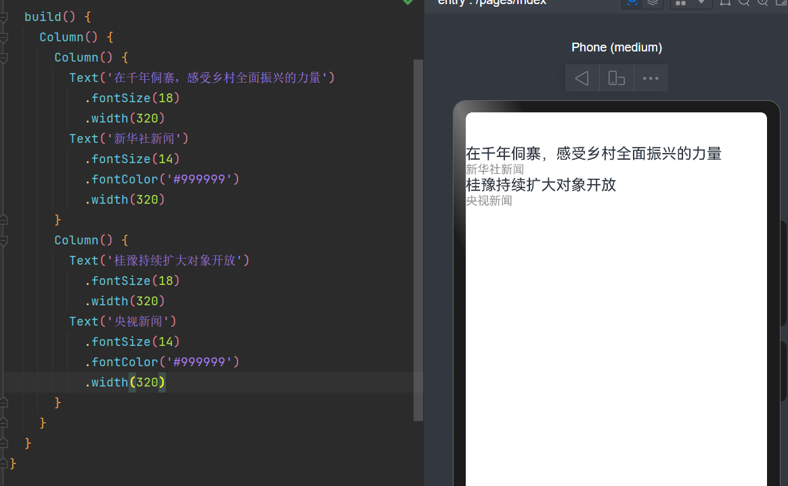Click the '央视新闻' label in preview
Viewport: 788px width, 486px height.
tap(489, 201)
